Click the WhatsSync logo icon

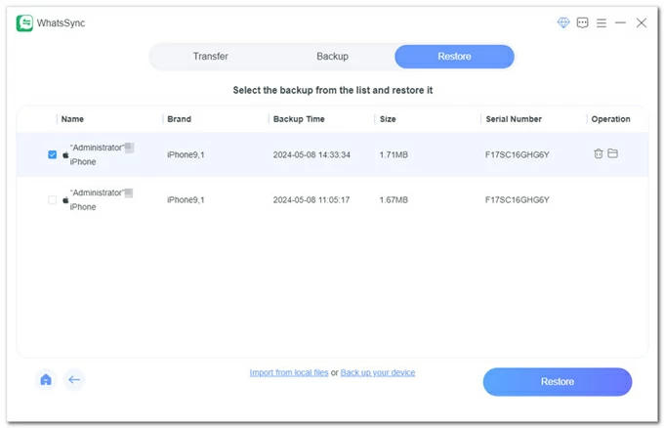24,23
